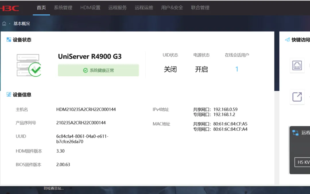Click the 设备信息 section icon

(9, 94)
